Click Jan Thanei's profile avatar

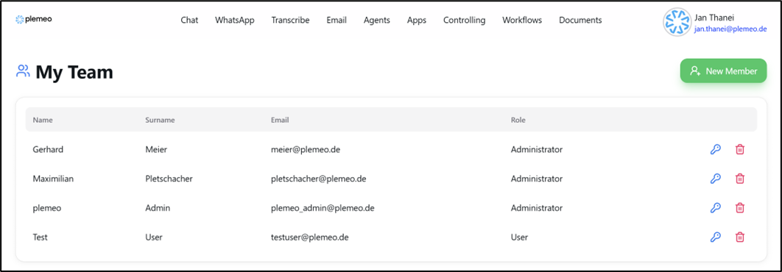[x=677, y=22]
